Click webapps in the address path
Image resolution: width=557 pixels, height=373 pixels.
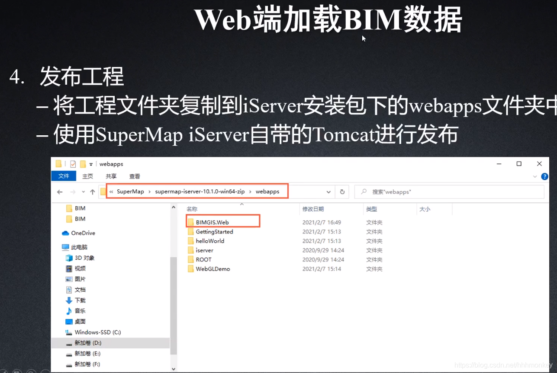267,191
